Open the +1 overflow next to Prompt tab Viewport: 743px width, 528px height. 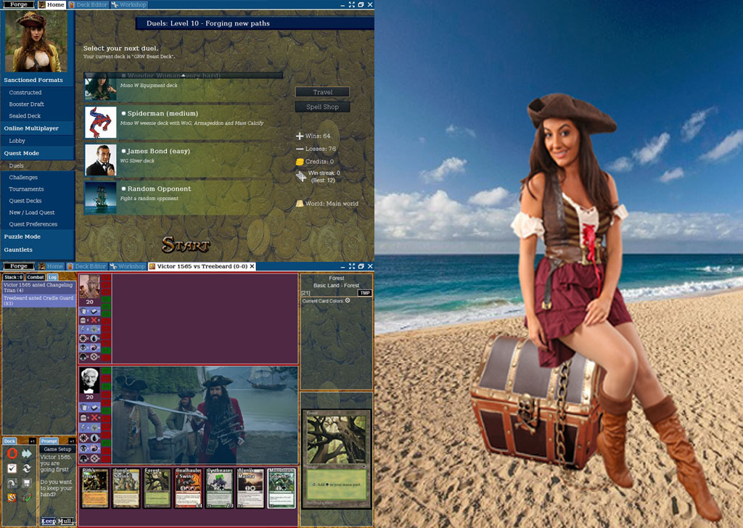[x=72, y=441]
